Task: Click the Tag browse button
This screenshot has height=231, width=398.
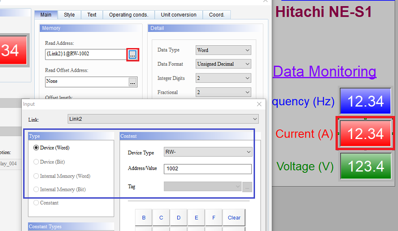Action: pos(247,187)
